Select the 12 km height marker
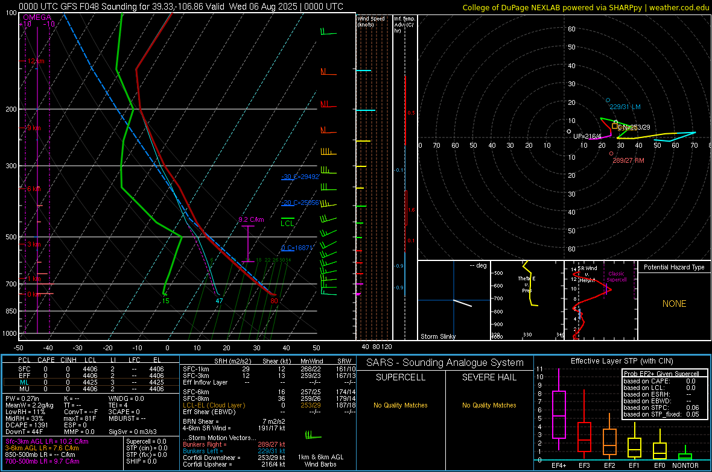The image size is (712, 472). pos(36,61)
